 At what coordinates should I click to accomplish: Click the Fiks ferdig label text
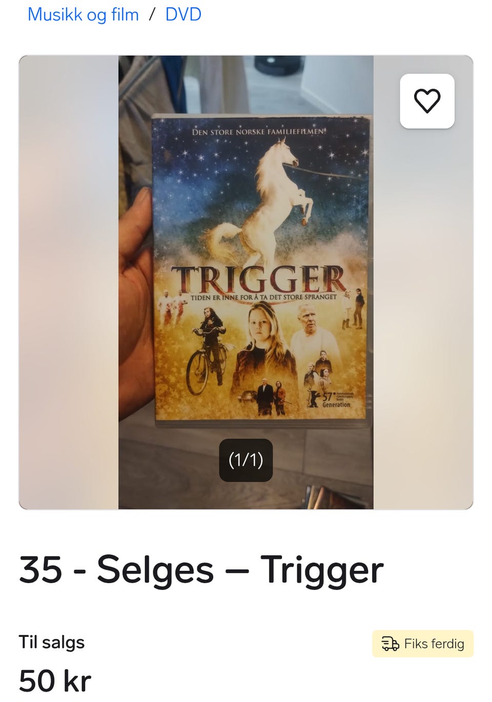(434, 644)
